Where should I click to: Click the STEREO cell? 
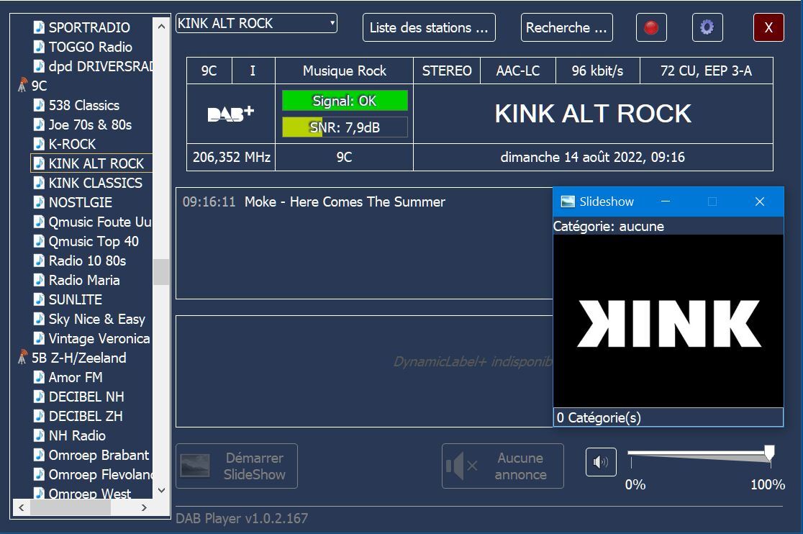[x=447, y=71]
